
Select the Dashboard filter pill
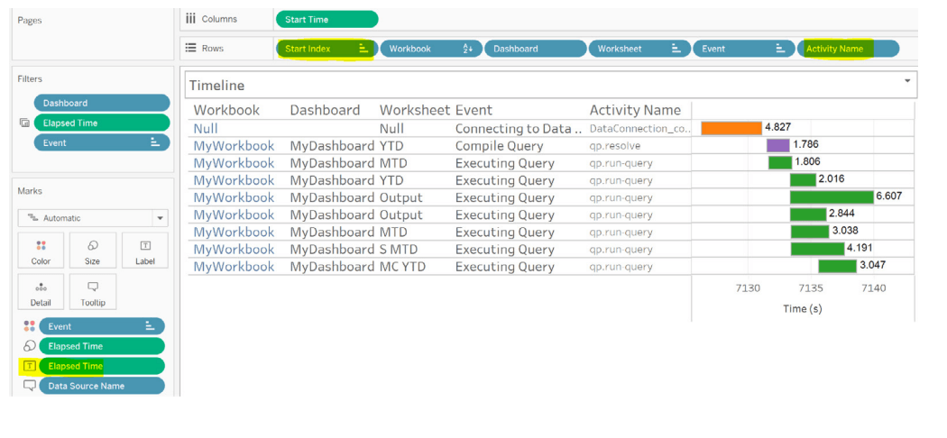(102, 103)
